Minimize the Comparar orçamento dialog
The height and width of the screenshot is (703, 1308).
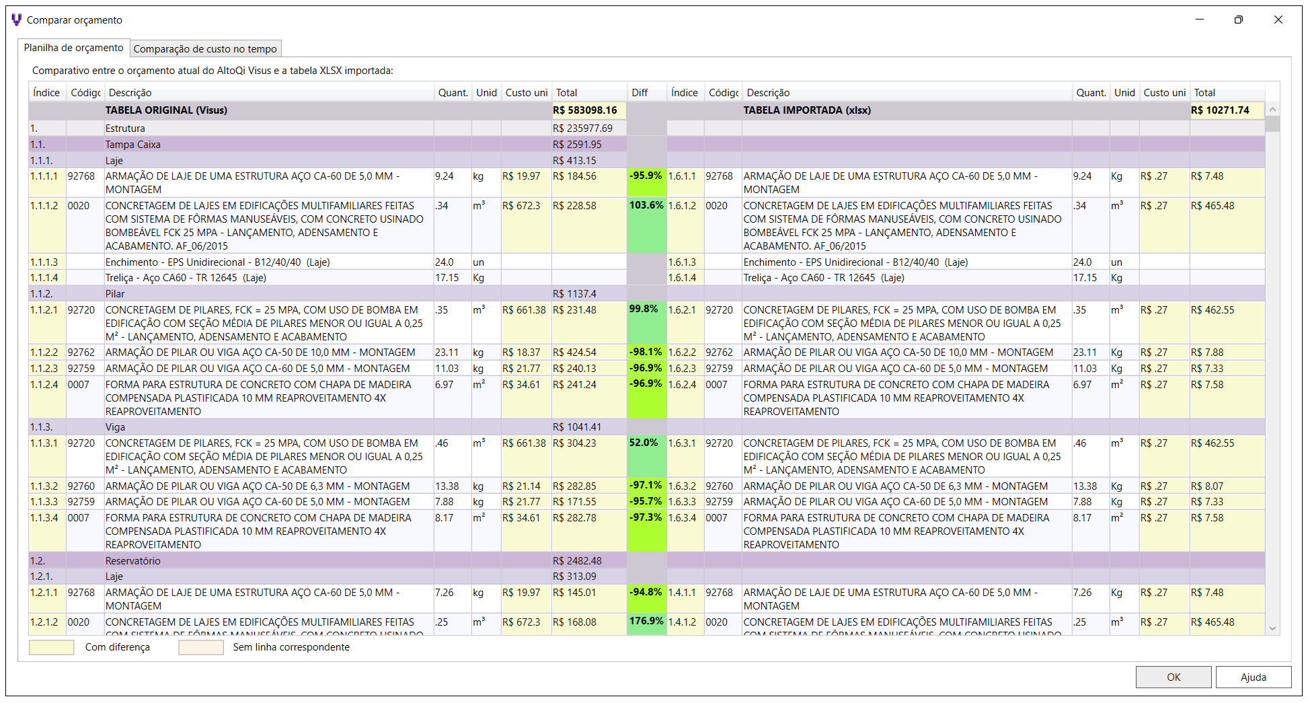tap(1199, 20)
